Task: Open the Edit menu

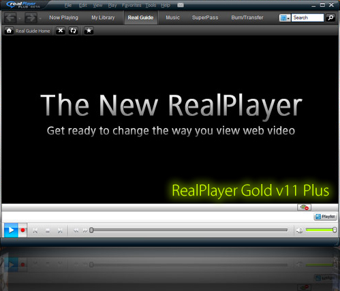Action: click(x=83, y=5)
